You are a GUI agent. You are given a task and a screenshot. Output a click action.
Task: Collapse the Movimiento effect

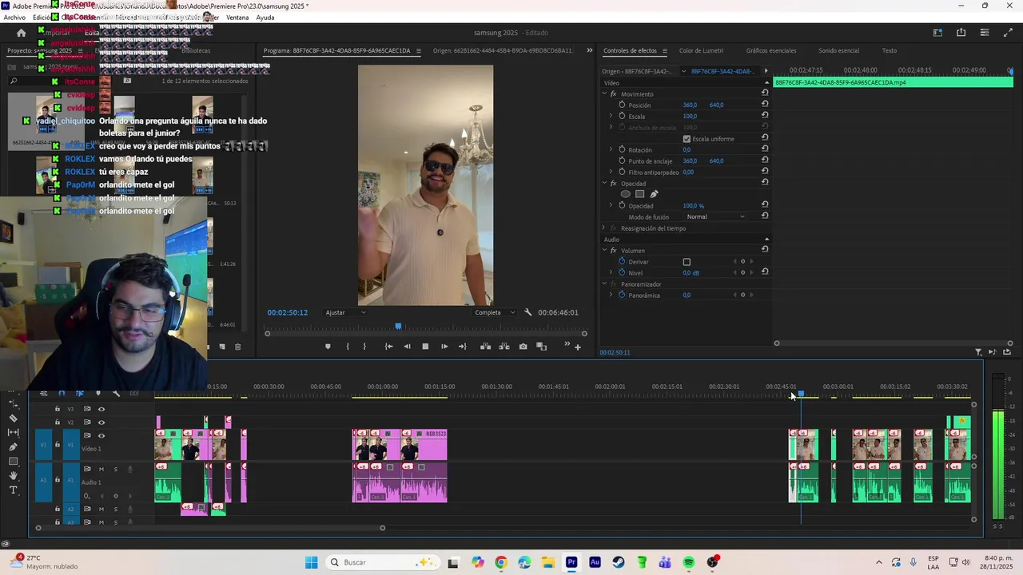tap(604, 94)
